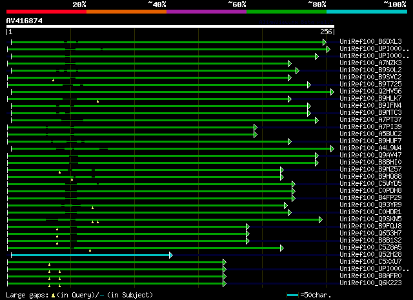This screenshot has height=300, width=413.
Task: Select hit label UniRef100_Q9SKN5
Action: 370,219
